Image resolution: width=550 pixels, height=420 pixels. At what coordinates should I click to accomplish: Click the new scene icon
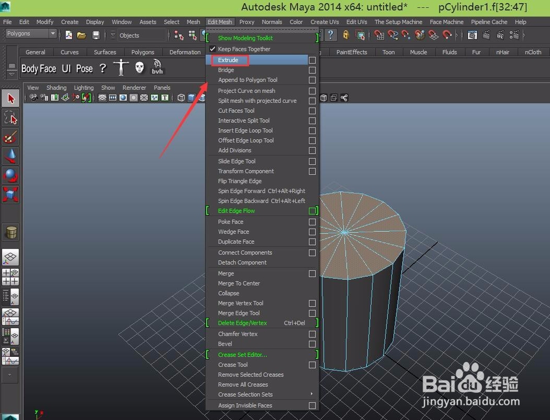pos(69,35)
